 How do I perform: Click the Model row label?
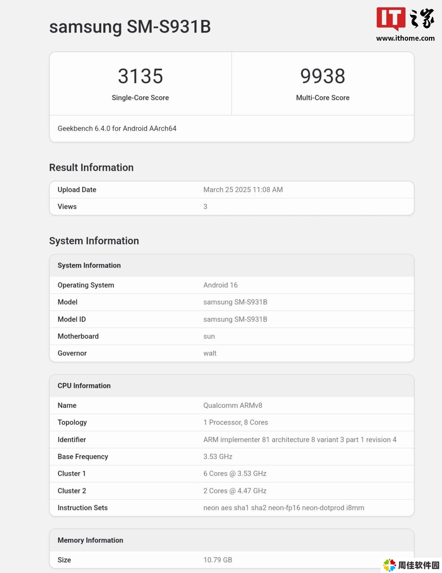[x=68, y=302]
